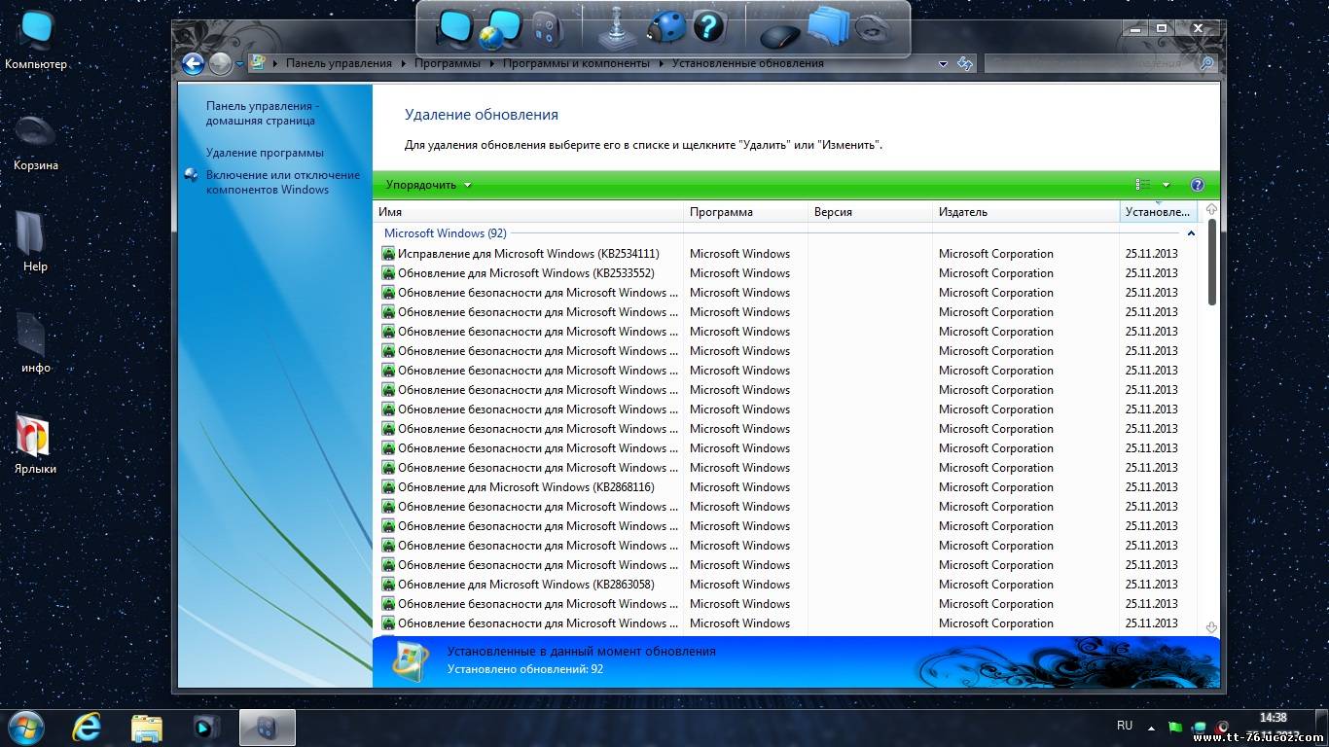Open the round question-mark icon in dock
This screenshot has width=1329, height=747.
[709, 25]
